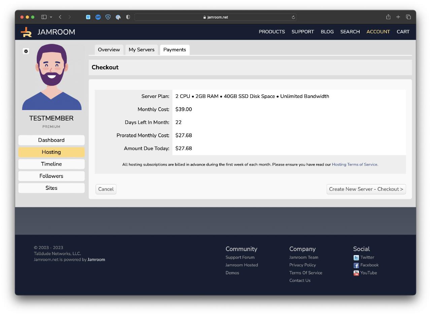Open the Hosting Terms of Service link
This screenshot has width=431, height=315.
[x=355, y=165]
